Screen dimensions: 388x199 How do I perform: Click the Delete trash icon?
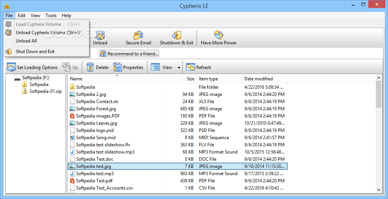click(90, 67)
